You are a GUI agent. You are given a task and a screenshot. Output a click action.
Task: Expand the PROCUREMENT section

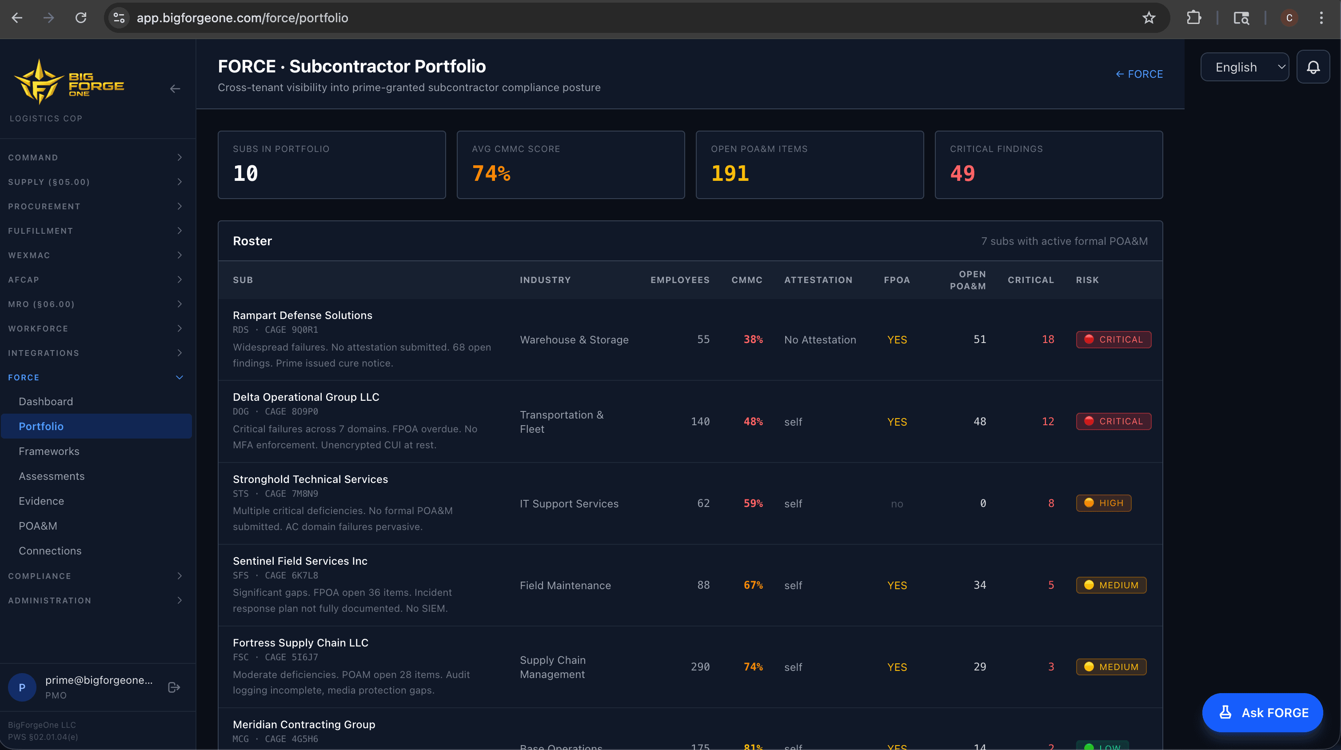[96, 206]
